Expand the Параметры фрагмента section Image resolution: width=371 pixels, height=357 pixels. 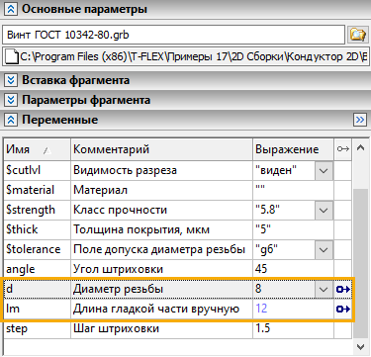11,100
